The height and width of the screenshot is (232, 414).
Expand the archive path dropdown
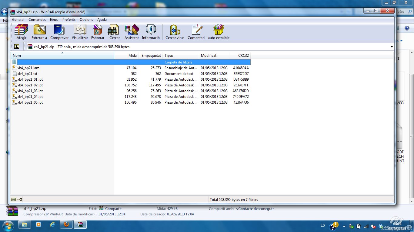point(392,47)
